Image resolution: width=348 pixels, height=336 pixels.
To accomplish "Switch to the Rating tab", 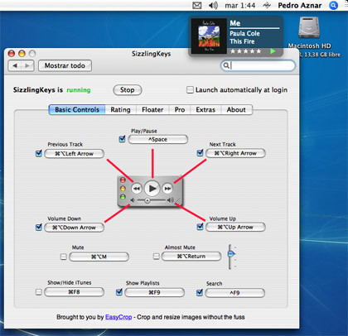I will point(120,110).
